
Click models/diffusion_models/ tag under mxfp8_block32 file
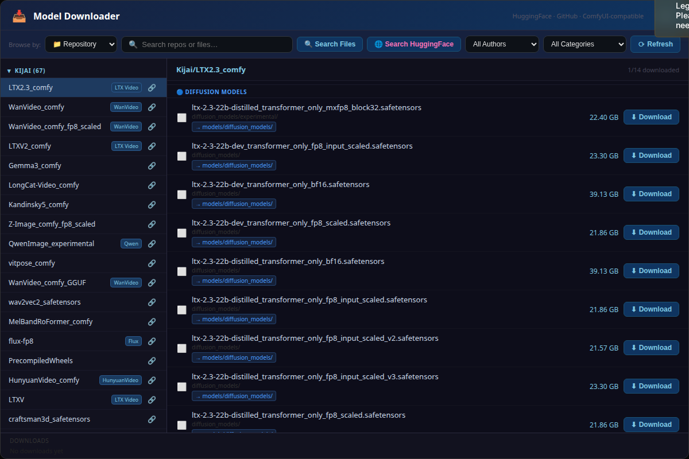(x=234, y=127)
